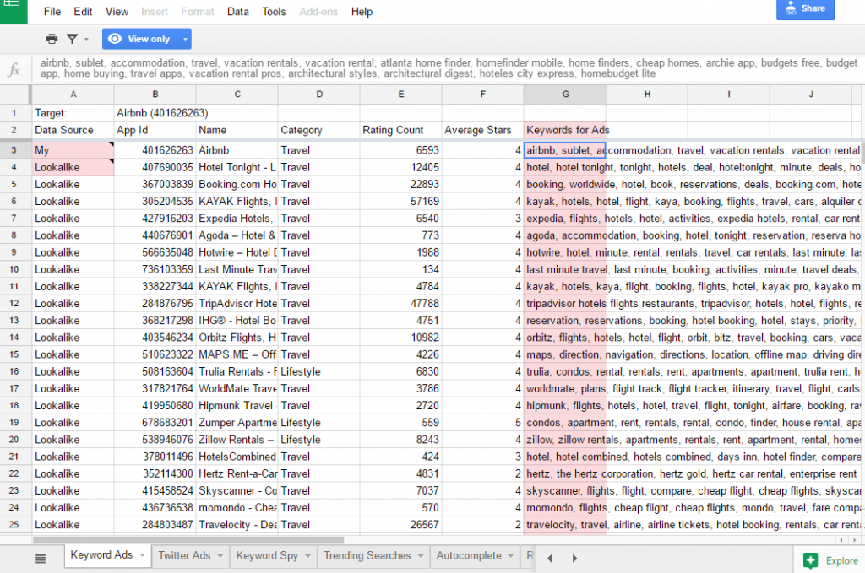The height and width of the screenshot is (573, 865).
Task: Click the filter icon in toolbar
Action: click(x=73, y=39)
